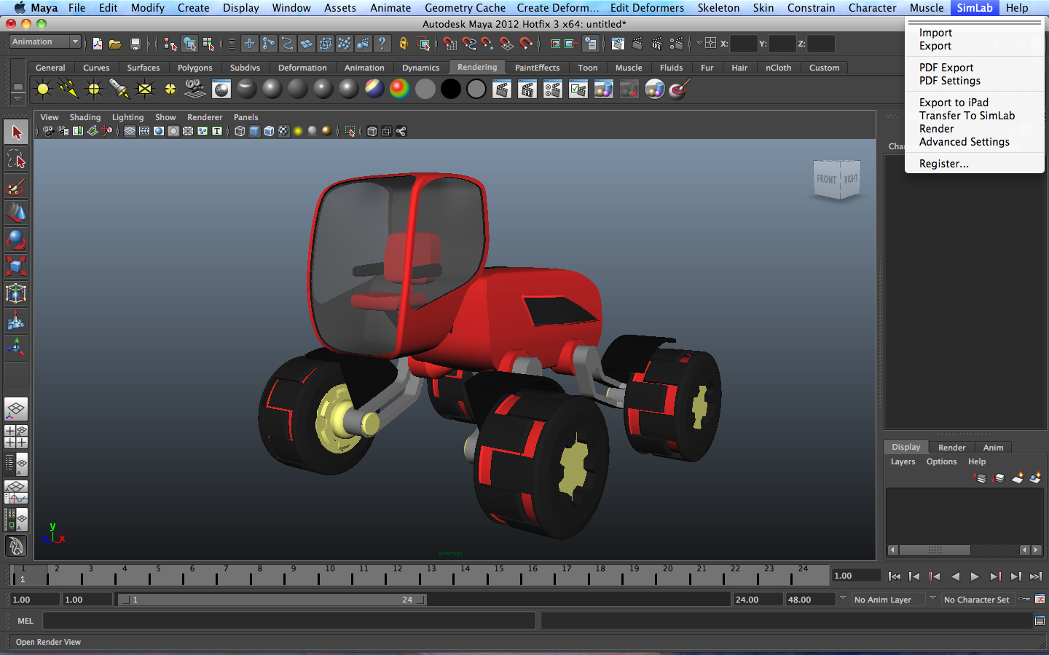Viewport: 1049px width, 655px height.
Task: Expand the coordinate input mode arrow
Action: pos(699,43)
